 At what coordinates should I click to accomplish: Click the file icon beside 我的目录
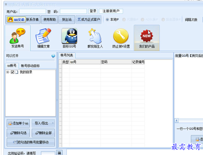(17, 72)
